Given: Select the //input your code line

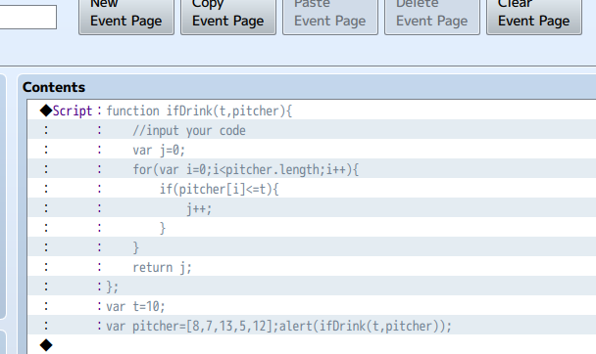Looking at the screenshot, I should coord(312,130).
